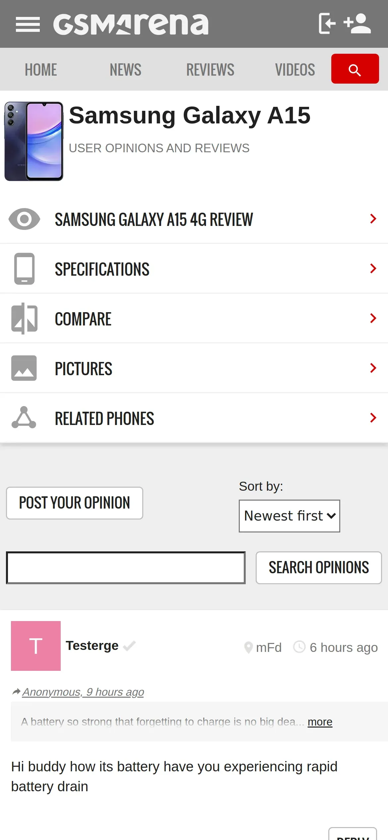Screen dimensions: 388x840
Task: Click the sign-up add-user icon
Action: (x=357, y=24)
